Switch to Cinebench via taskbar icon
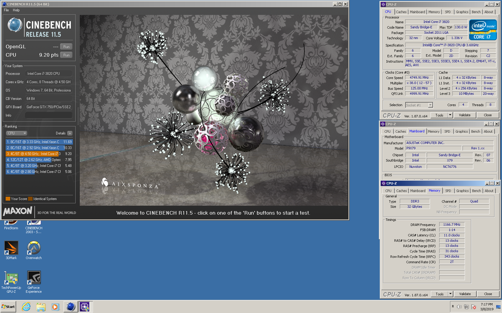 [x=71, y=307]
